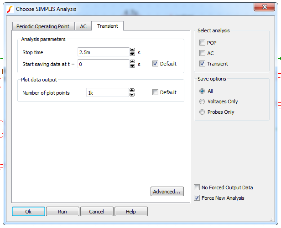Enable the AC analysis checkbox

tap(202, 53)
